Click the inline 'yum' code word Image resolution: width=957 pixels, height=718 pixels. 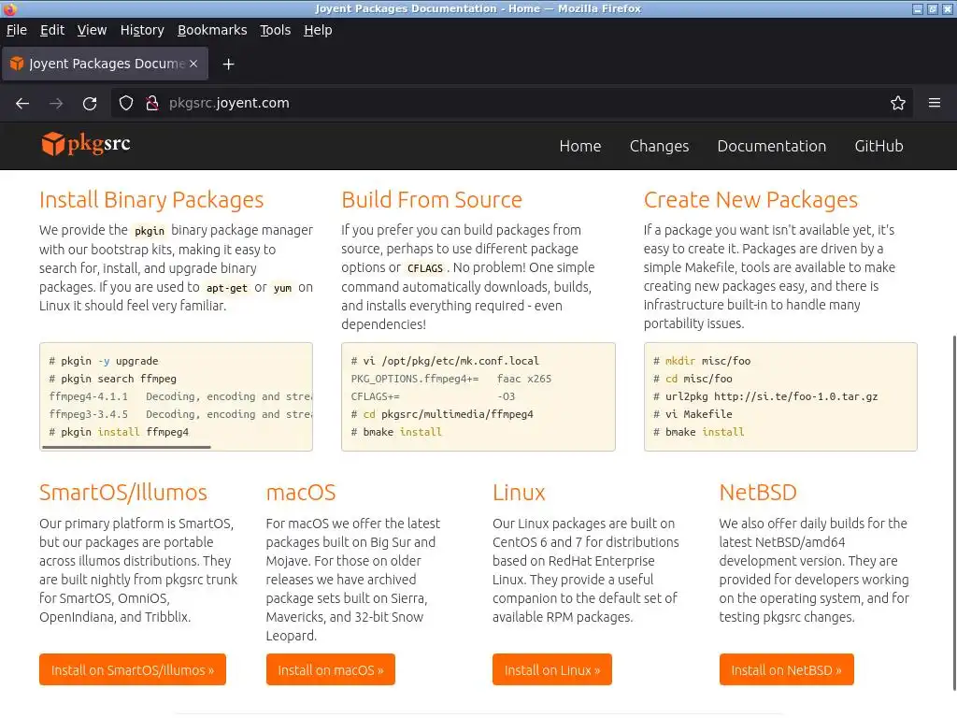[282, 288]
